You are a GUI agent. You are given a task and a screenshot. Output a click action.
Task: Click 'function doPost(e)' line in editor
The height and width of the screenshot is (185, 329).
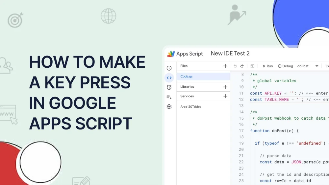274,131
